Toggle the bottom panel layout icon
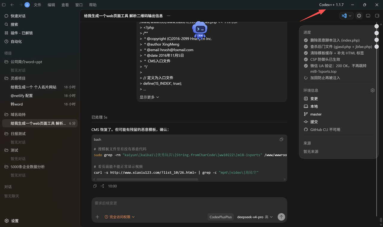 [368, 16]
